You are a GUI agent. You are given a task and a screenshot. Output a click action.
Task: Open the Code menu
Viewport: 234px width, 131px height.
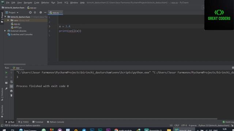(37, 3)
